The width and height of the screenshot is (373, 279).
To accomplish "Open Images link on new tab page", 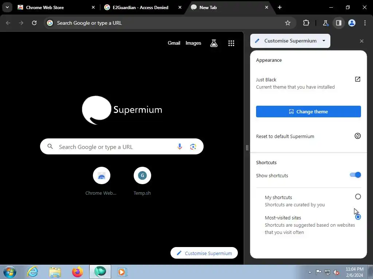I will [x=193, y=43].
